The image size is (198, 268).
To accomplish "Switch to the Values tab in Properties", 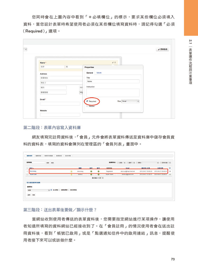I will 99,73.
